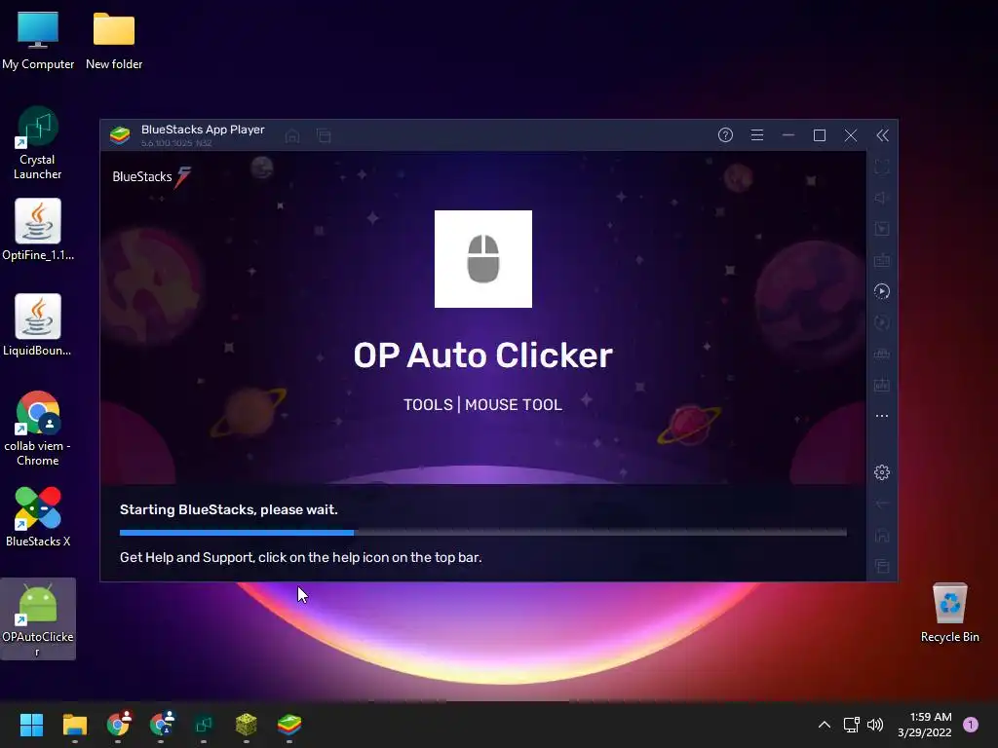Viewport: 998px width, 748px height.
Task: Click the back arrow in the BlueStacks sidebar
Action: [x=881, y=504]
